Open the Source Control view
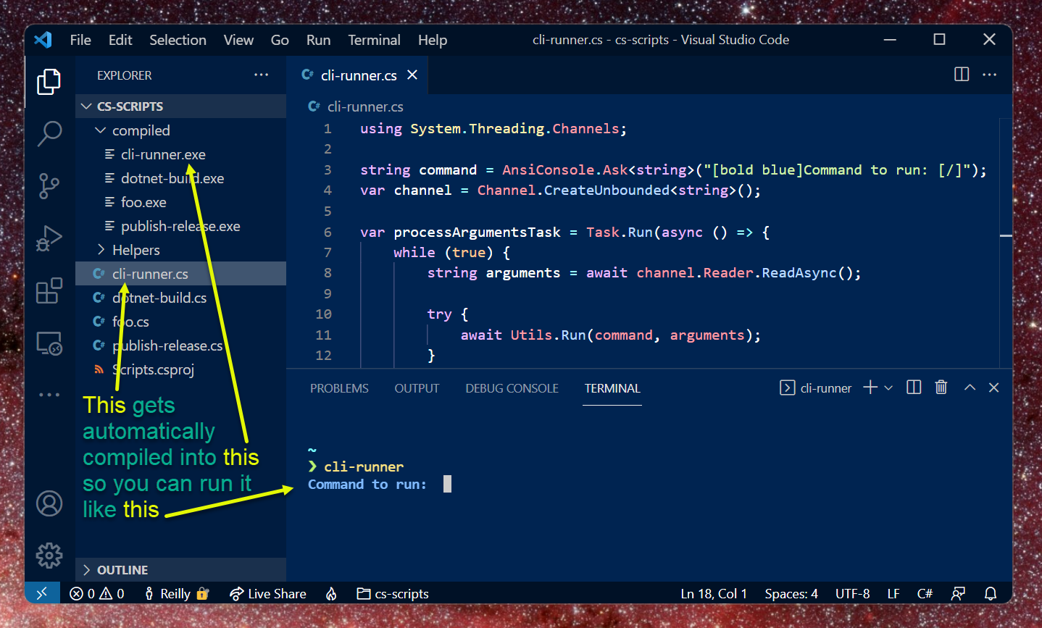1042x628 pixels. tap(49, 185)
